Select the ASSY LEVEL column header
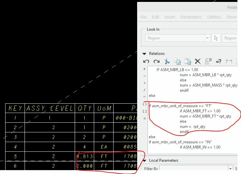Image resolution: width=241 pixels, height=174 pixels. click(50, 108)
